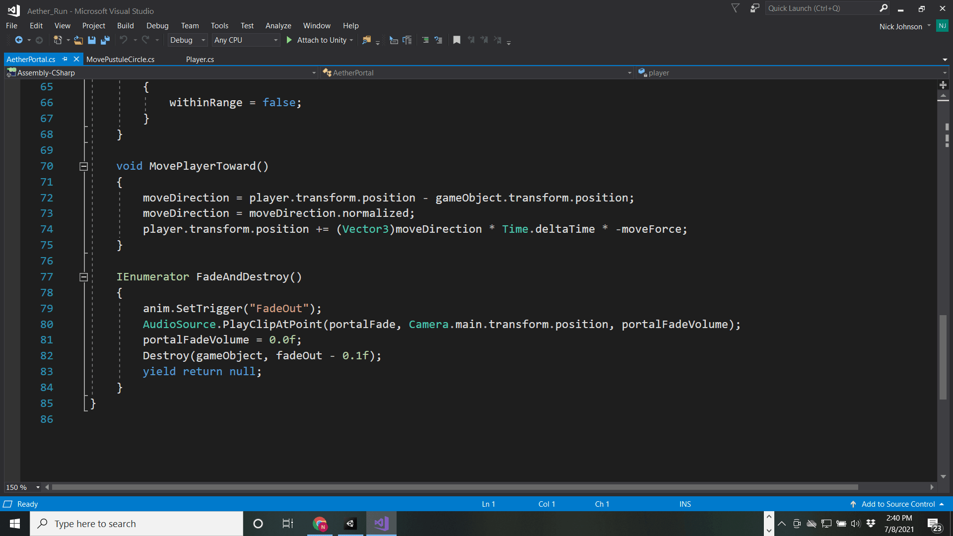Click the Find in Files icon
Image resolution: width=953 pixels, height=536 pixels.
click(x=366, y=40)
